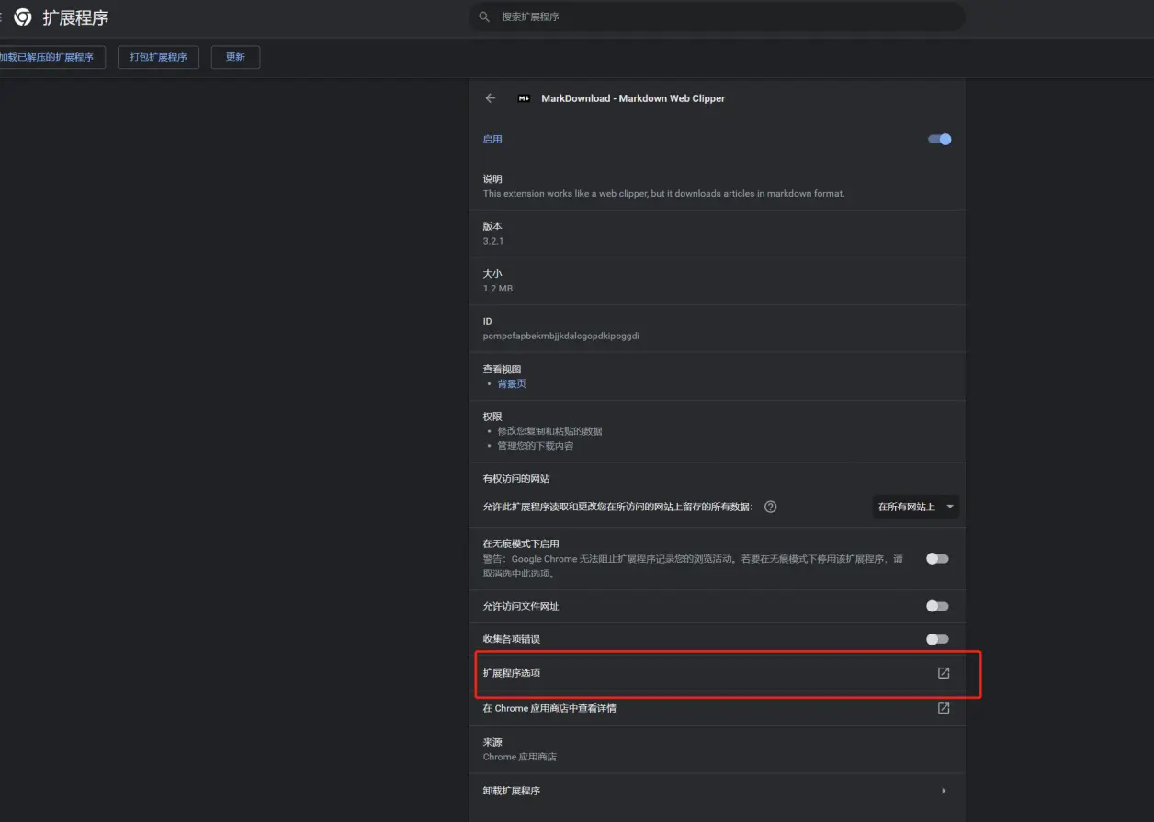
Task: Focus the 搜索扩展程序 search field
Action: (x=717, y=17)
